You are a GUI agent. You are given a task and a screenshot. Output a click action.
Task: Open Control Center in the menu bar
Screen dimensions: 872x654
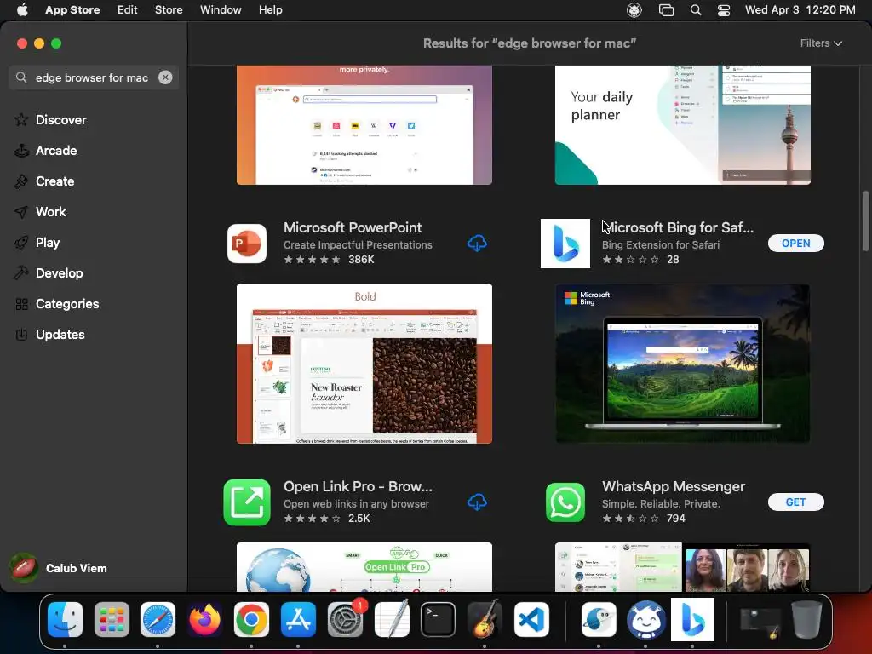[724, 10]
